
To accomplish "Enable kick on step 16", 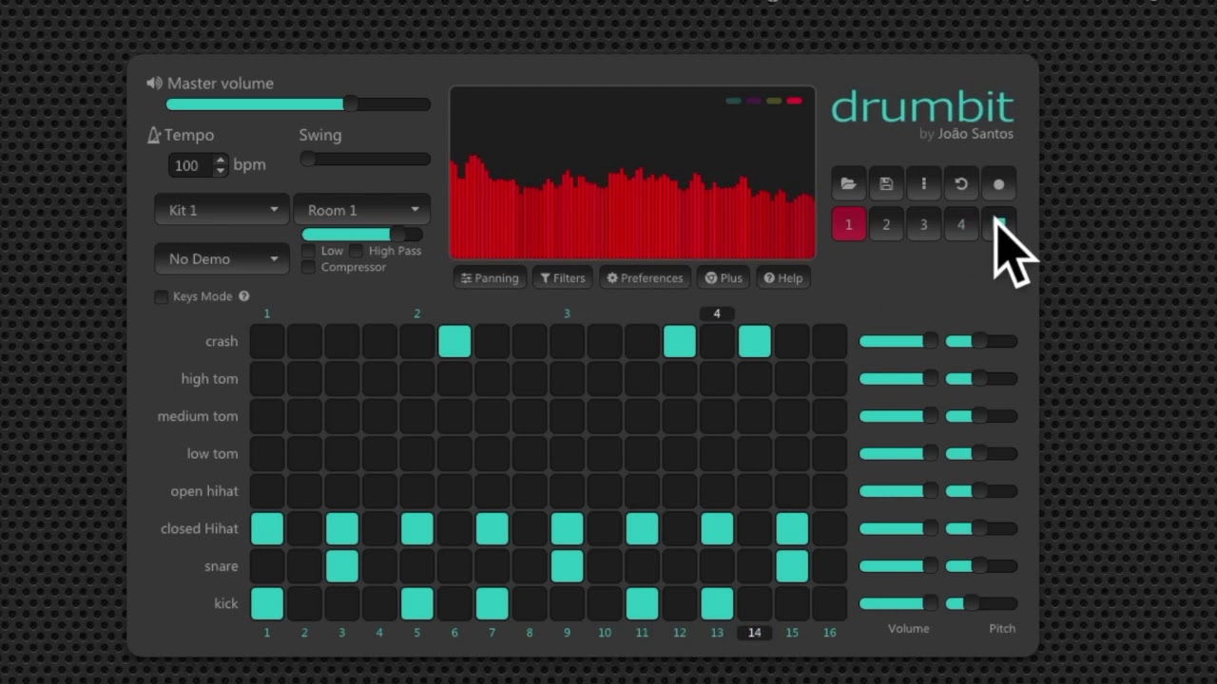I will [830, 603].
